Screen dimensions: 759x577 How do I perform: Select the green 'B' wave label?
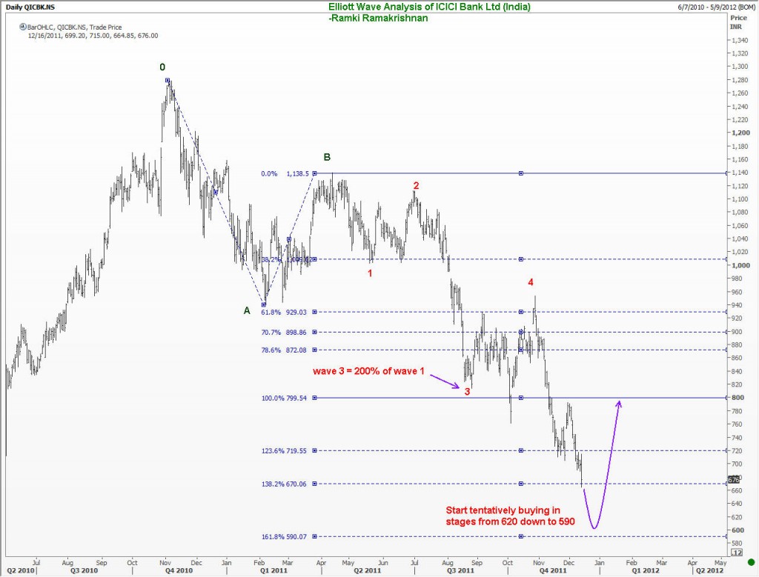327,157
